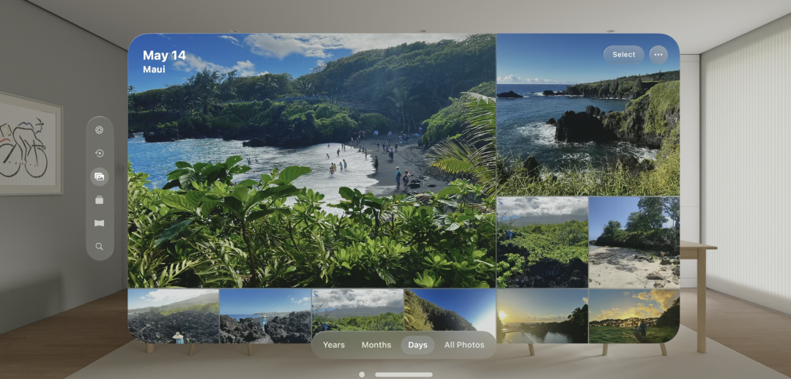Viewport: 791px width, 379px height.
Task: Open the Panoramas icon in sidebar
Action: click(x=100, y=223)
